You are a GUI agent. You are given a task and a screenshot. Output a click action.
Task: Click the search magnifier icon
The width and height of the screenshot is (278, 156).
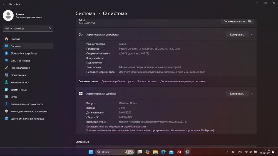(x=50, y=29)
